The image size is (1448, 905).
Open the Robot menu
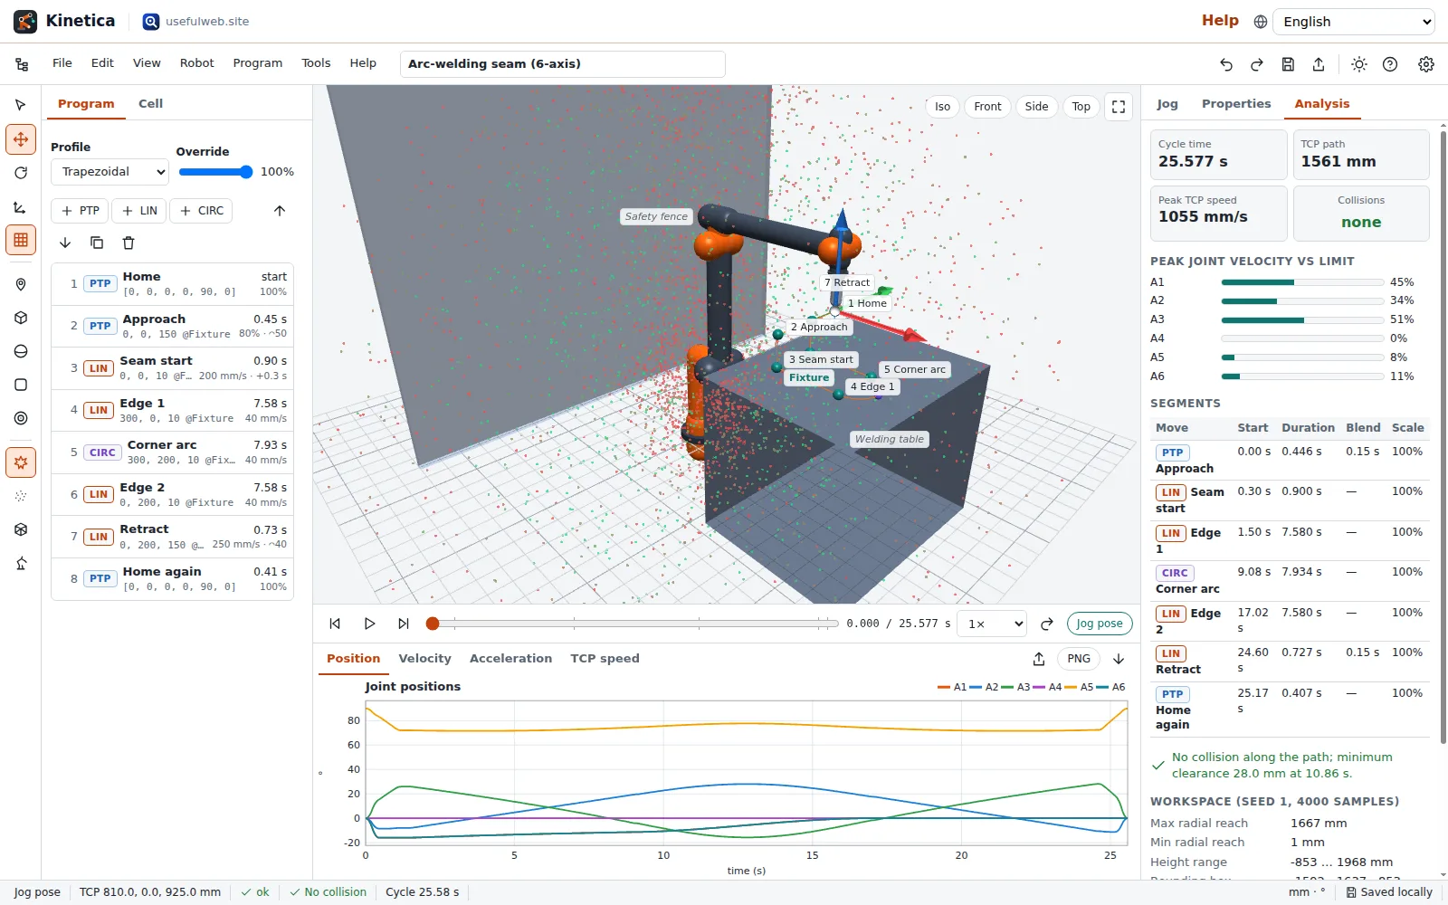coord(196,63)
